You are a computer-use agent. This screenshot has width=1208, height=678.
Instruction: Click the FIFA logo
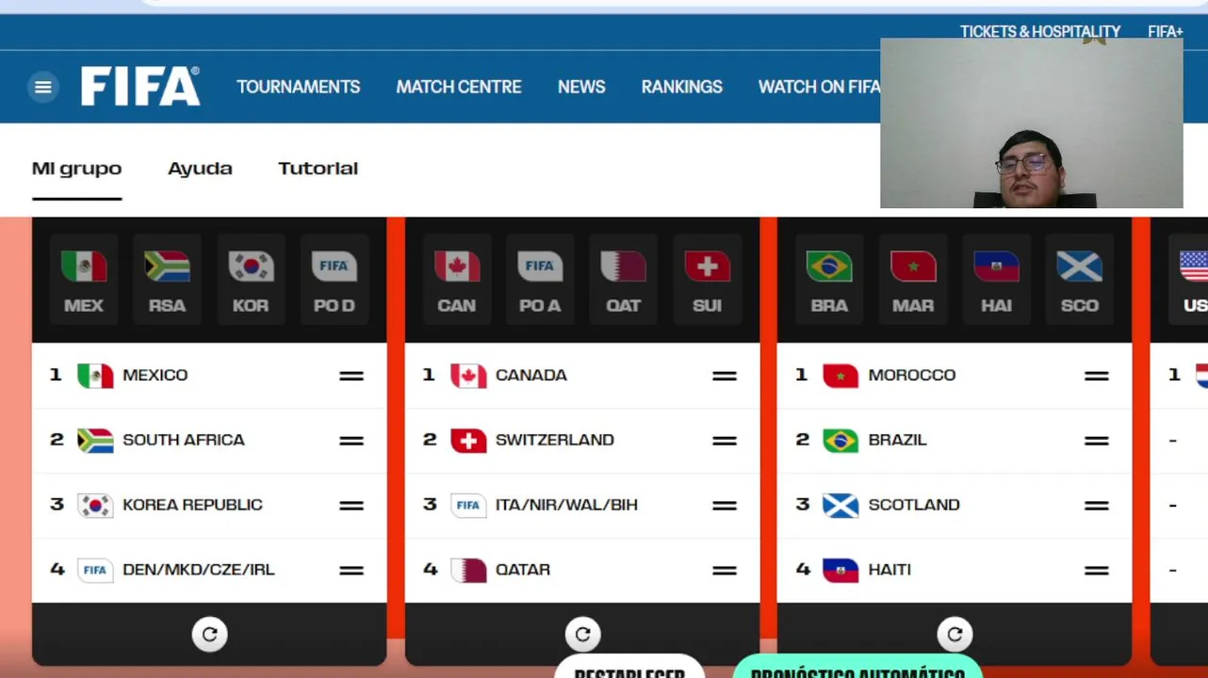(x=140, y=87)
